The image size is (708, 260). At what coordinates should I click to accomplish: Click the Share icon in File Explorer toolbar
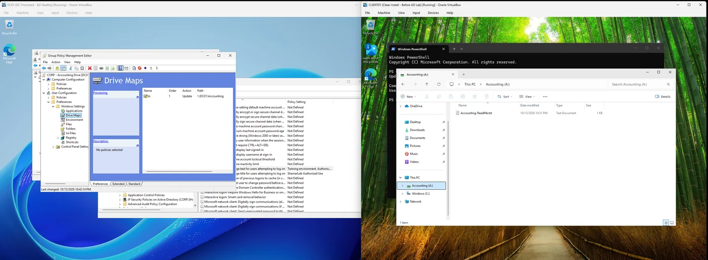tap(475, 96)
